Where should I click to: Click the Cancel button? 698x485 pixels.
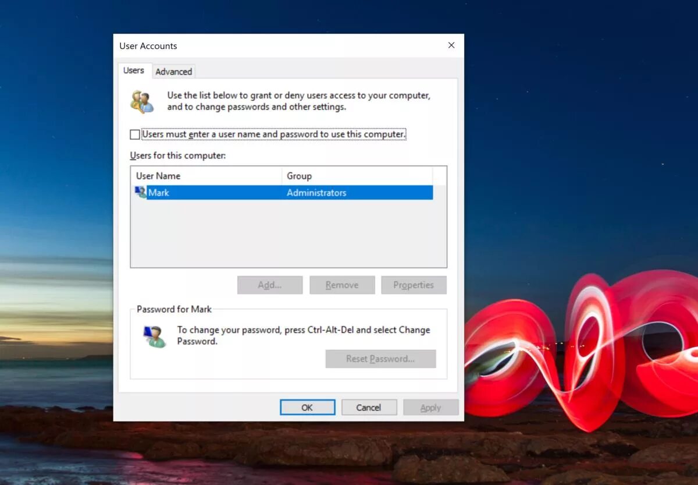pos(369,408)
